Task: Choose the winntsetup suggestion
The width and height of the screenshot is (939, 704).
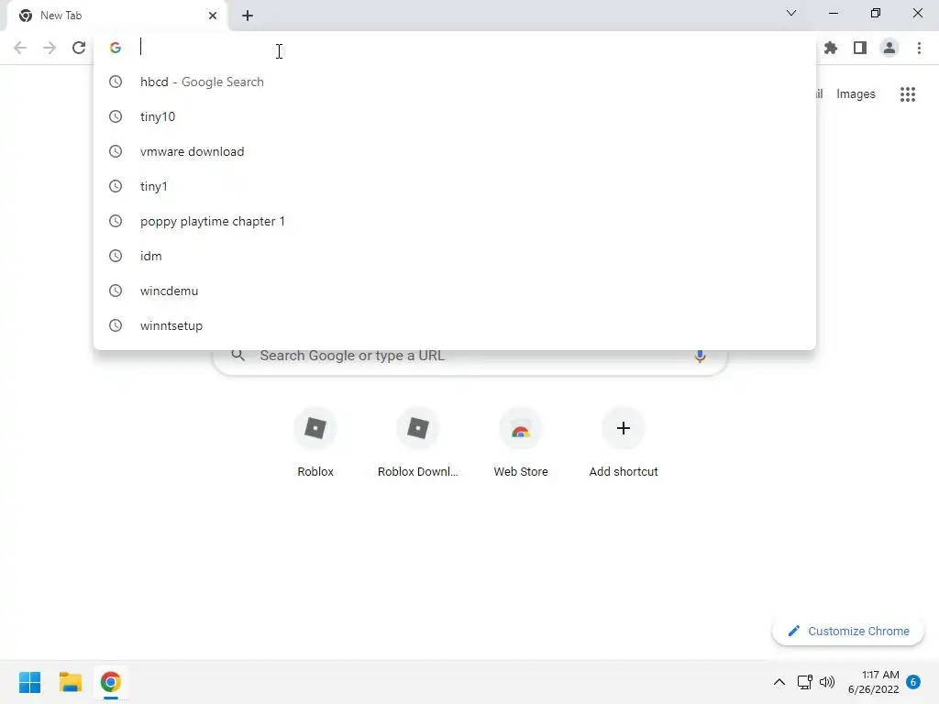Action: [455, 325]
